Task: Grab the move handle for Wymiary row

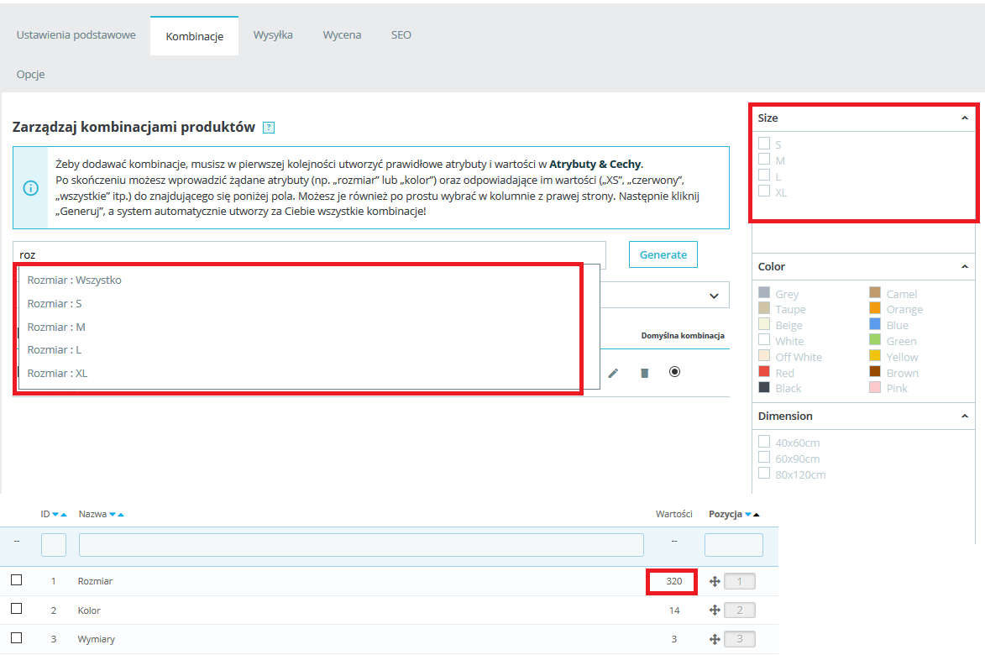Action: tap(715, 639)
